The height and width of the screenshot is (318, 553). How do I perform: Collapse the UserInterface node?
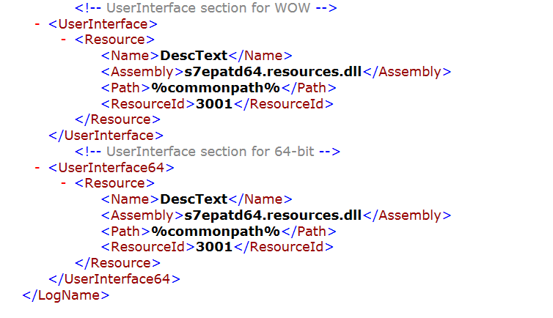pos(37,23)
